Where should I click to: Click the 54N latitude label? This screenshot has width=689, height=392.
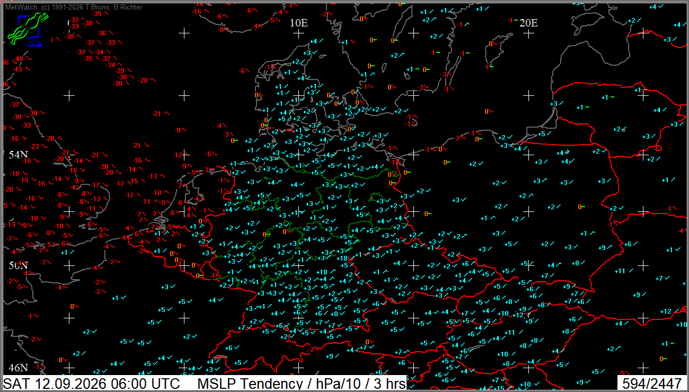pyautogui.click(x=18, y=155)
